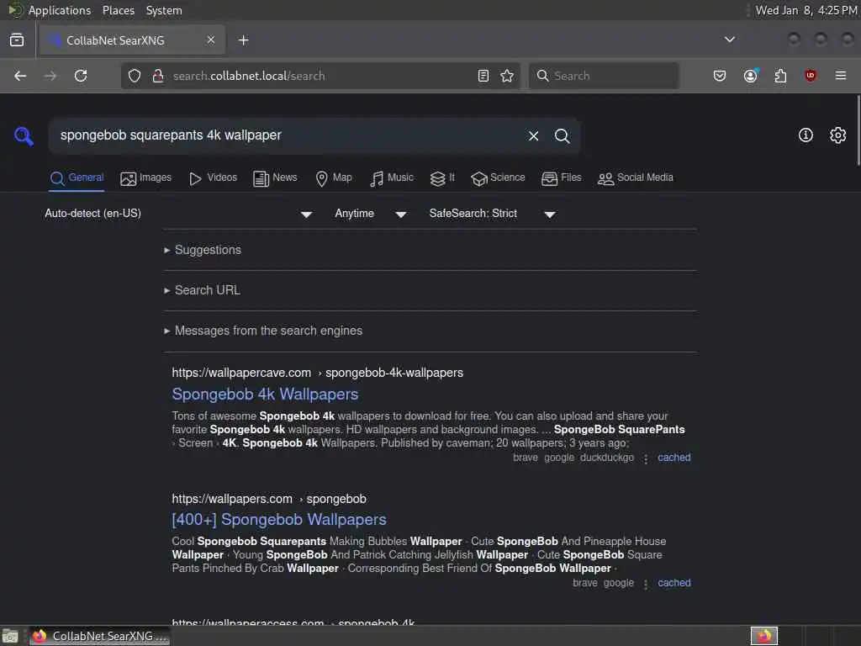Viewport: 861px width, 646px height.
Task: Open a new browser tab
Action: (x=243, y=40)
